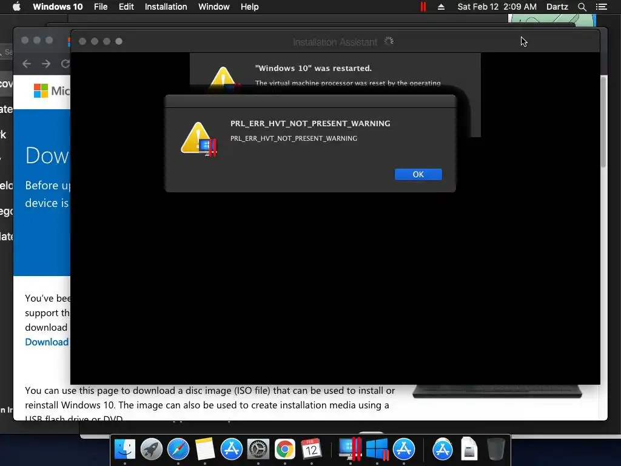Image resolution: width=621 pixels, height=466 pixels.
Task: Click the PRL_ERR_HVT_NOT_PRESENT_WARNING bold title
Action: pos(310,124)
